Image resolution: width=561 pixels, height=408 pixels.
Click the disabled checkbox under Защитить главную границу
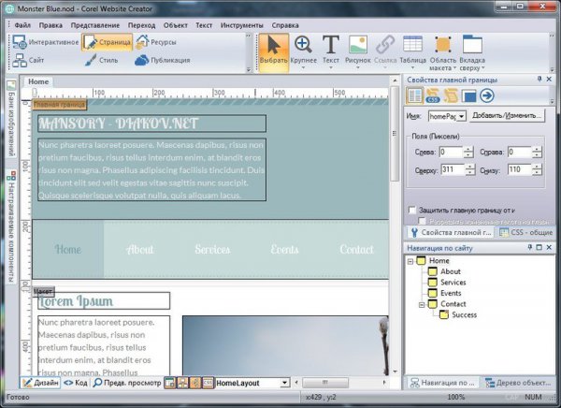click(423, 221)
